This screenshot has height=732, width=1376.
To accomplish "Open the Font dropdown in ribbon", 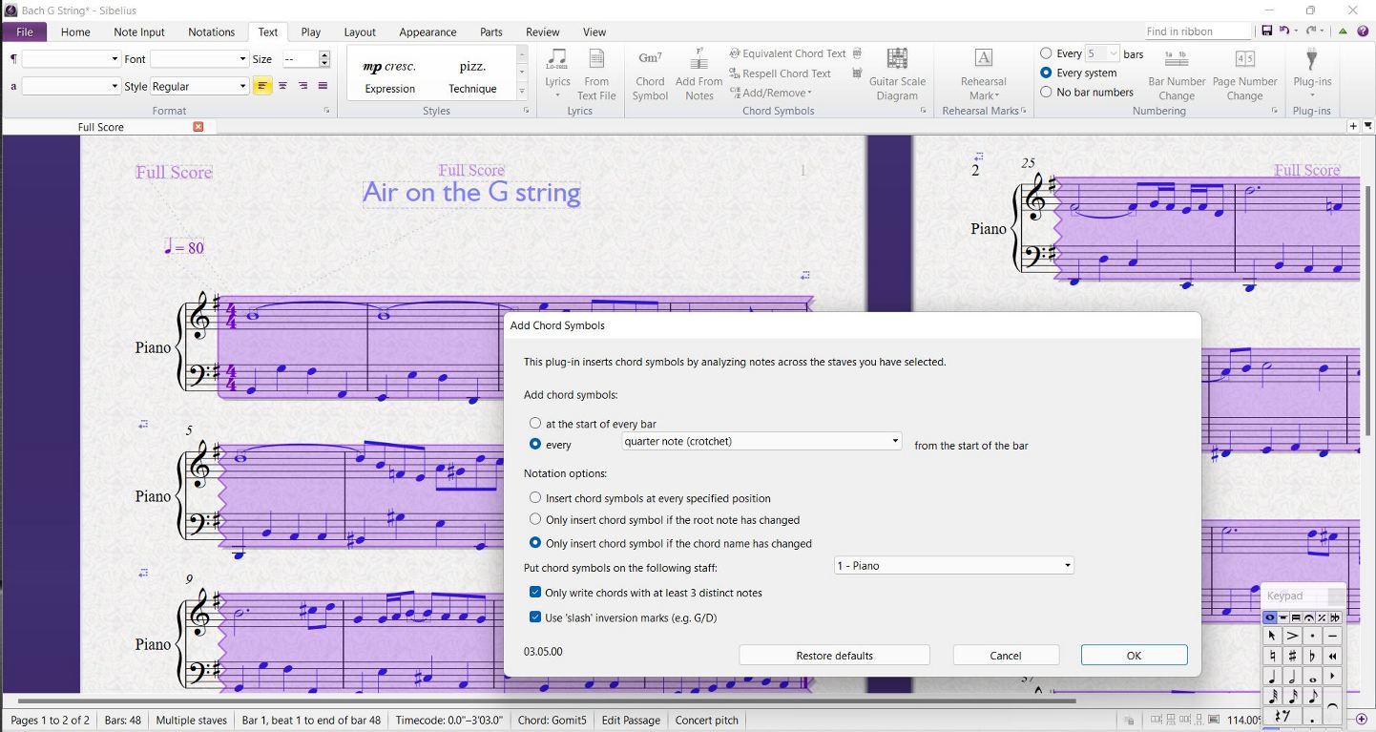I will pyautogui.click(x=199, y=59).
